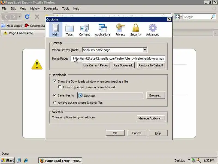Select the Save files to radio button
This screenshot has height=164, width=218.
[x=55, y=95]
